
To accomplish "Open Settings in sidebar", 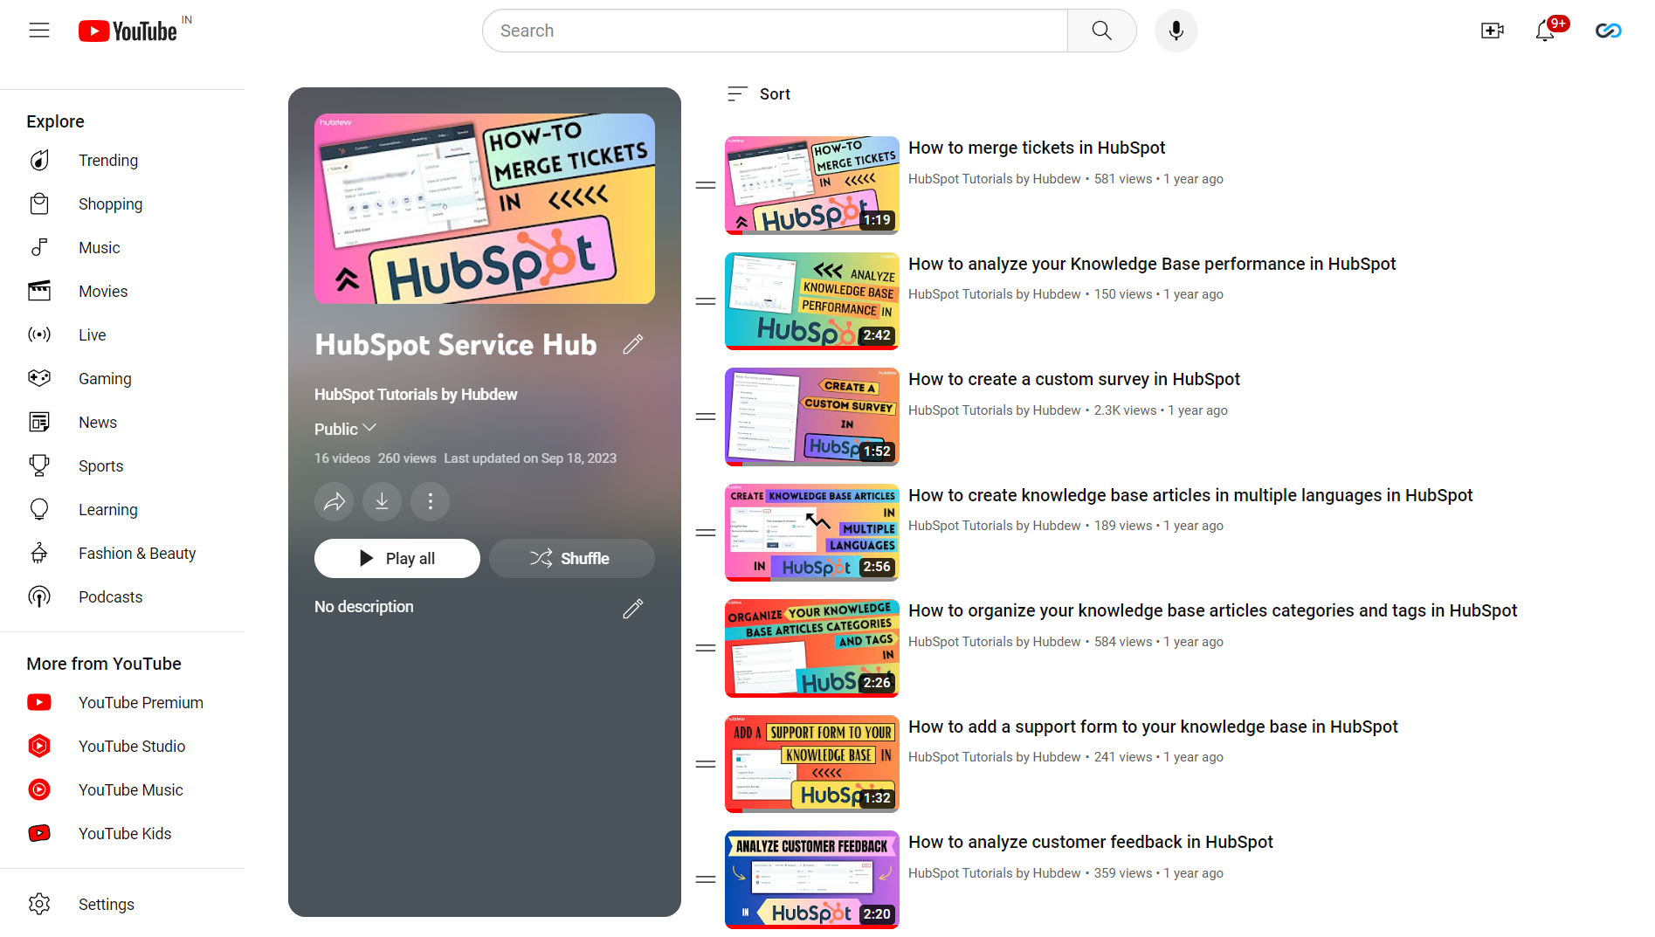I will (106, 904).
